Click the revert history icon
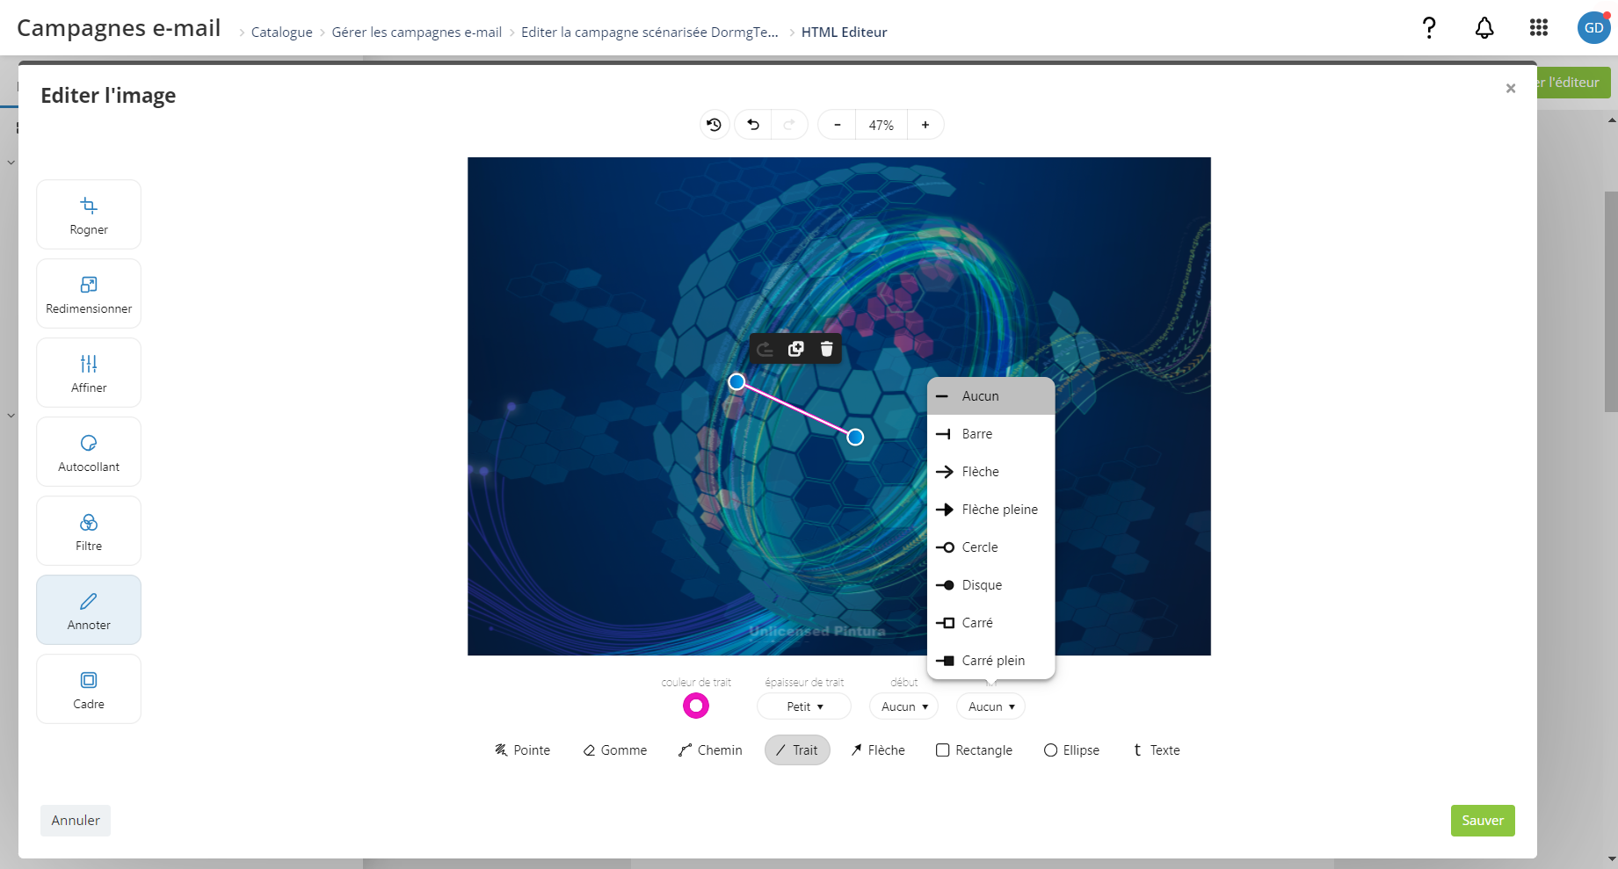 click(715, 125)
